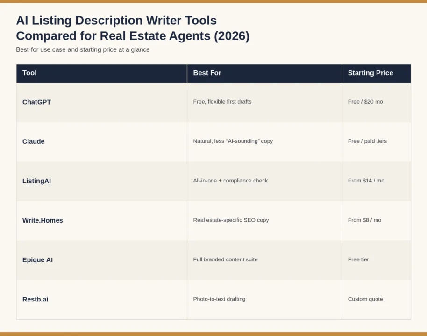Click the 'Write.Homes' tool name cell
427x336 pixels.
pos(101,221)
